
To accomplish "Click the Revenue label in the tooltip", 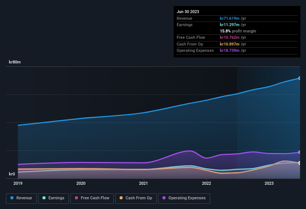I will coord(184,18).
